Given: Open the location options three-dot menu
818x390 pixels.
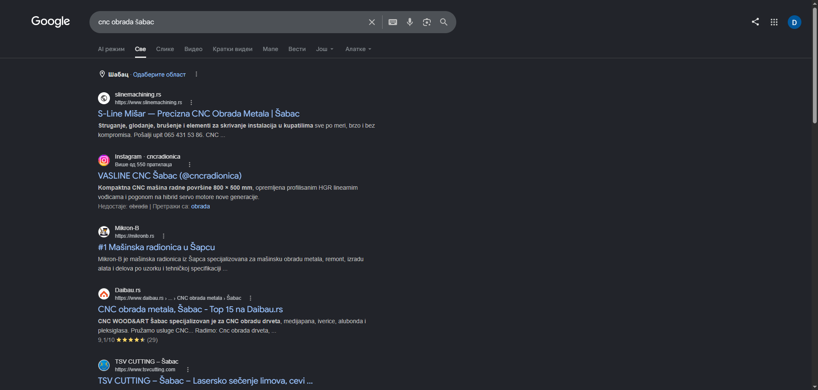Looking at the screenshot, I should (x=196, y=74).
